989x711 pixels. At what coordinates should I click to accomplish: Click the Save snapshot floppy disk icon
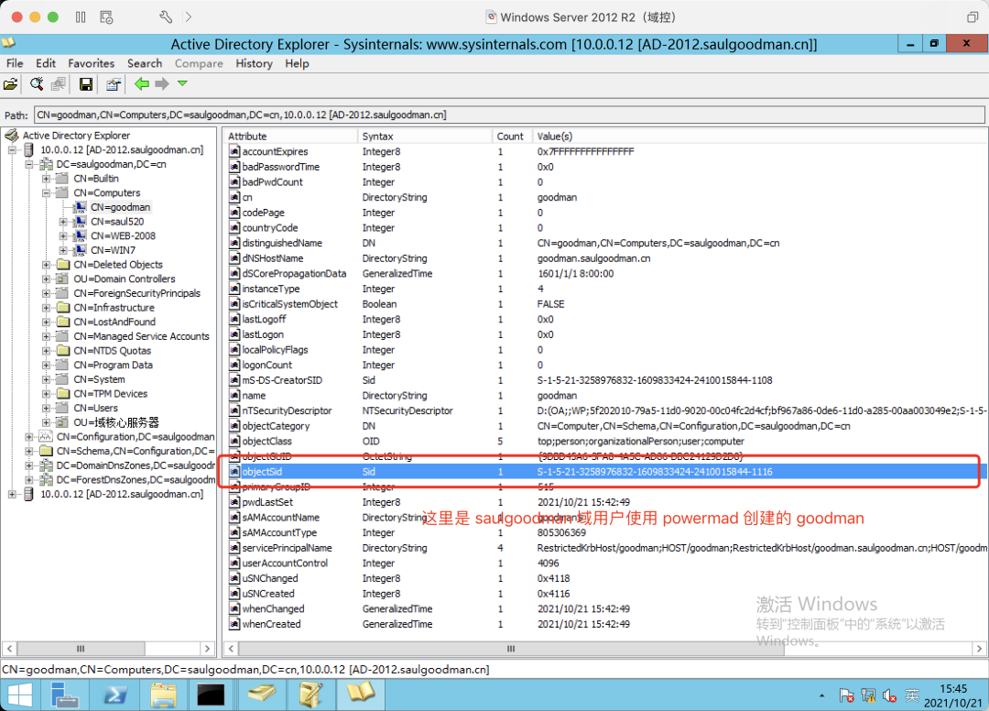(x=86, y=84)
